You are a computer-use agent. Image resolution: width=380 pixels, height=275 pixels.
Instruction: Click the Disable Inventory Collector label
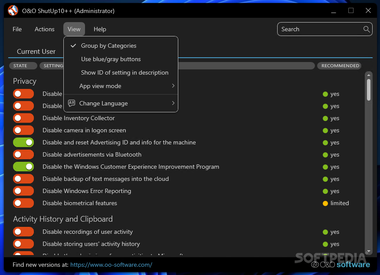pos(79,118)
